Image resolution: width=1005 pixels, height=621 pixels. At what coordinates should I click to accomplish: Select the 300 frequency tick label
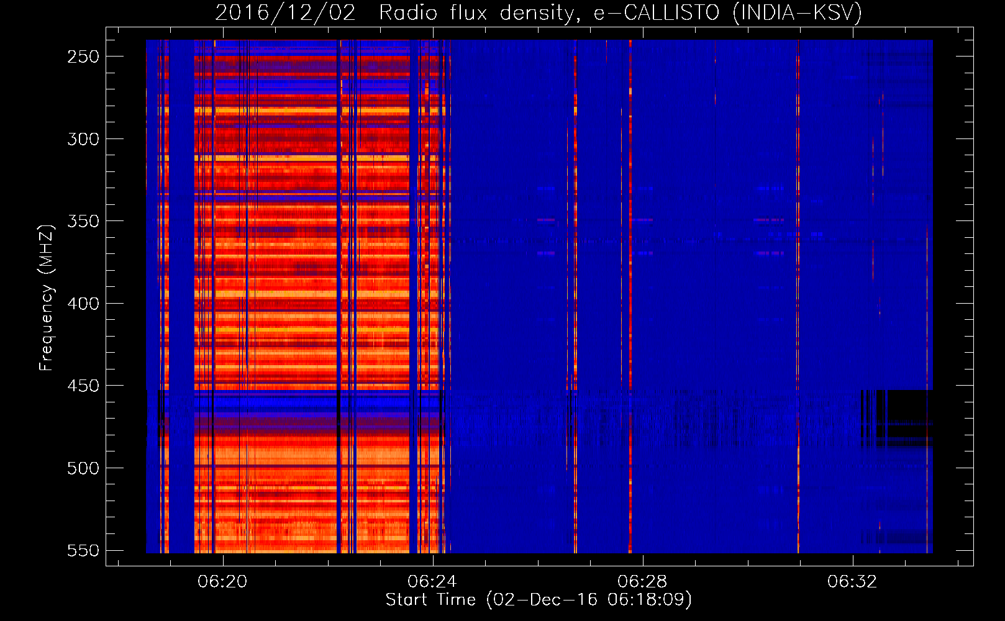tap(83, 139)
